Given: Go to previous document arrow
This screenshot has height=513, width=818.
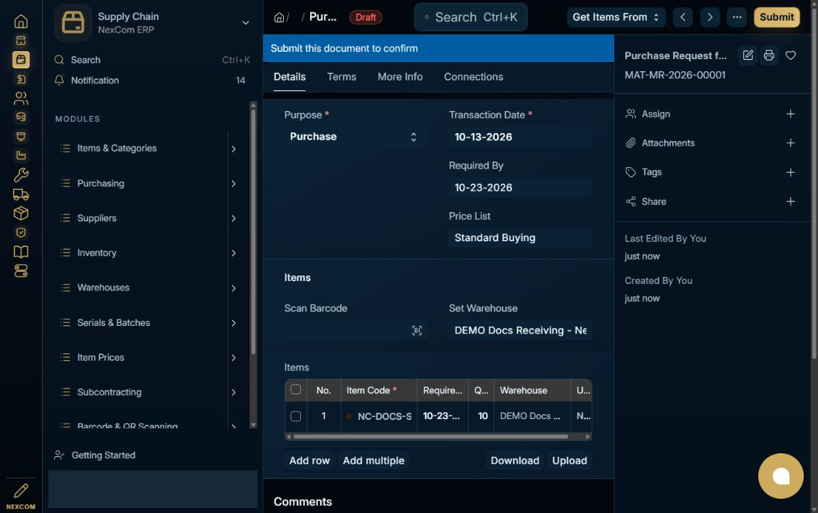Looking at the screenshot, I should pos(683,17).
